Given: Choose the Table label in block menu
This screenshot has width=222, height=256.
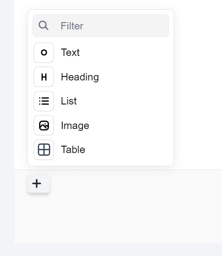Looking at the screenshot, I should (x=73, y=150).
